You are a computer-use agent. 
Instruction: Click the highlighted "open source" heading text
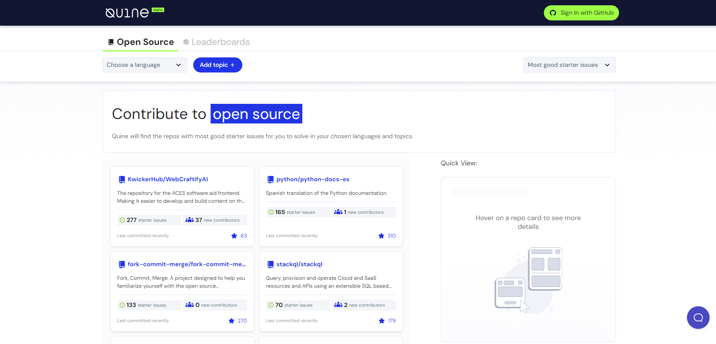pyautogui.click(x=256, y=114)
